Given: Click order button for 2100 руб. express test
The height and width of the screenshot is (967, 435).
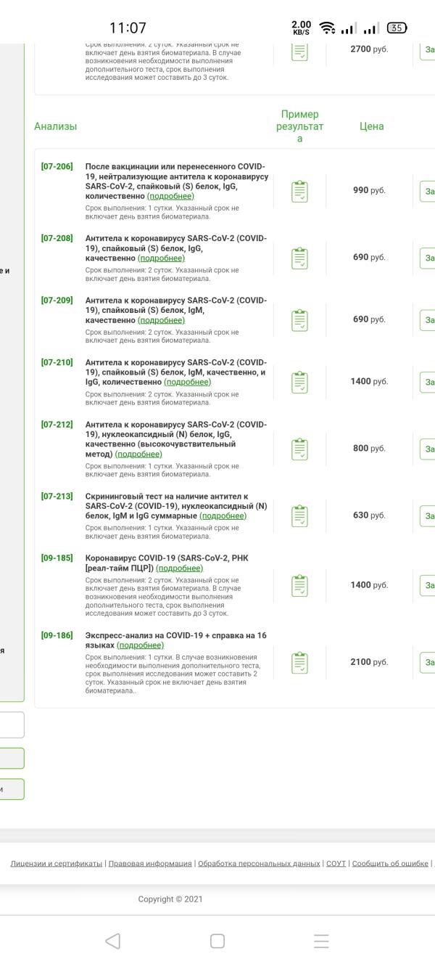Looking at the screenshot, I should tap(428, 663).
